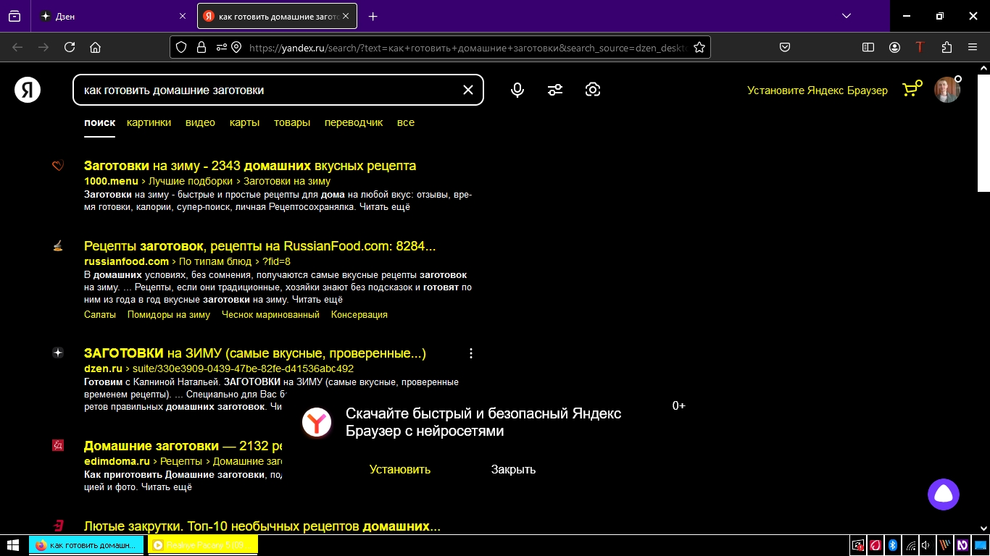Go to the browser home page
The image size is (990, 556).
click(x=95, y=47)
